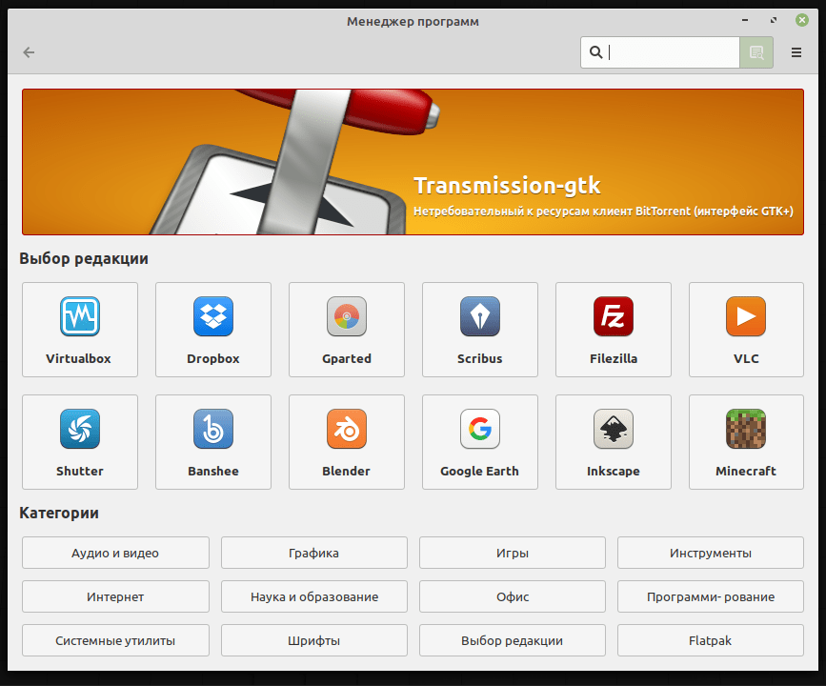Choose the Filezilla app tile
Viewport: 826px width, 686px height.
614,330
